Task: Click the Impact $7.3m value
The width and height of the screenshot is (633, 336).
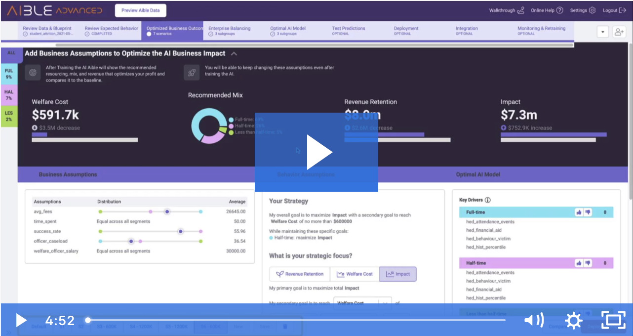Action: (x=519, y=115)
